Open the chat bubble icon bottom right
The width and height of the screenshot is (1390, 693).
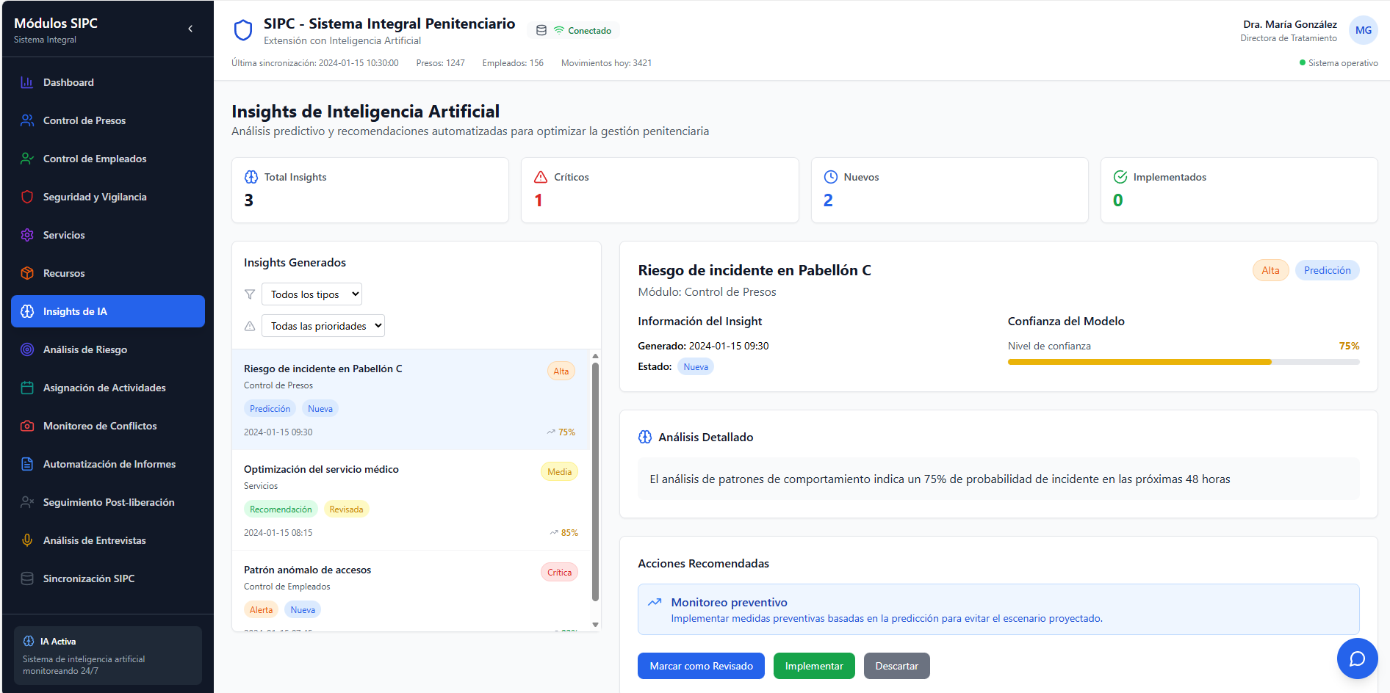pyautogui.click(x=1357, y=658)
